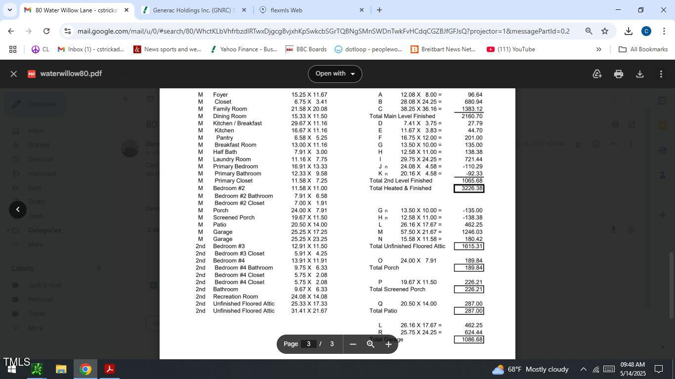Expand the hidden bookmarks chevron
The width and height of the screenshot is (675, 379).
point(598,49)
